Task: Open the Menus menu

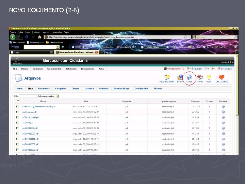Action: point(25,69)
